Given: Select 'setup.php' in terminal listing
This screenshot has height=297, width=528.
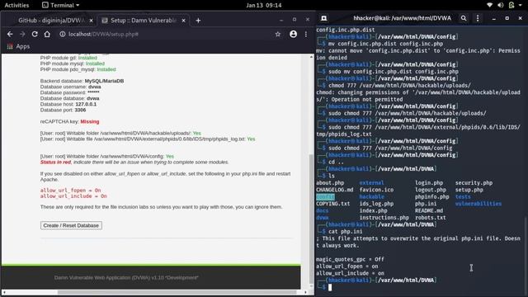Looking at the screenshot, I should pos(469,190).
